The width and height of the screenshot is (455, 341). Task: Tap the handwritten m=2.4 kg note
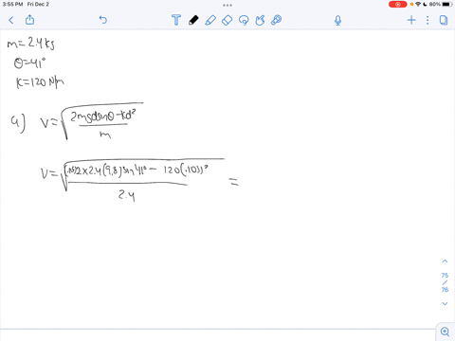tap(30, 43)
